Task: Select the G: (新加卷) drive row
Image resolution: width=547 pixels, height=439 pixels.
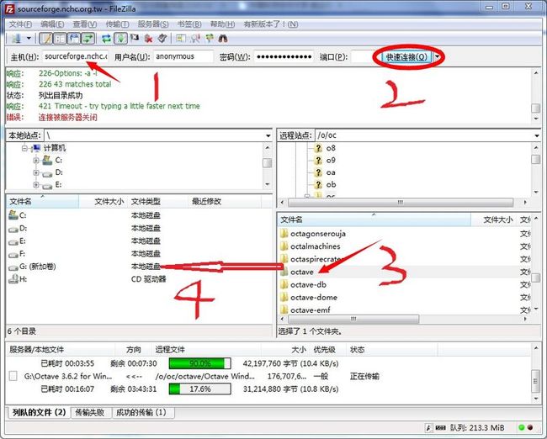Action: point(139,267)
